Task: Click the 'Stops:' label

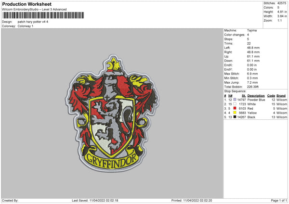Action: point(228,39)
